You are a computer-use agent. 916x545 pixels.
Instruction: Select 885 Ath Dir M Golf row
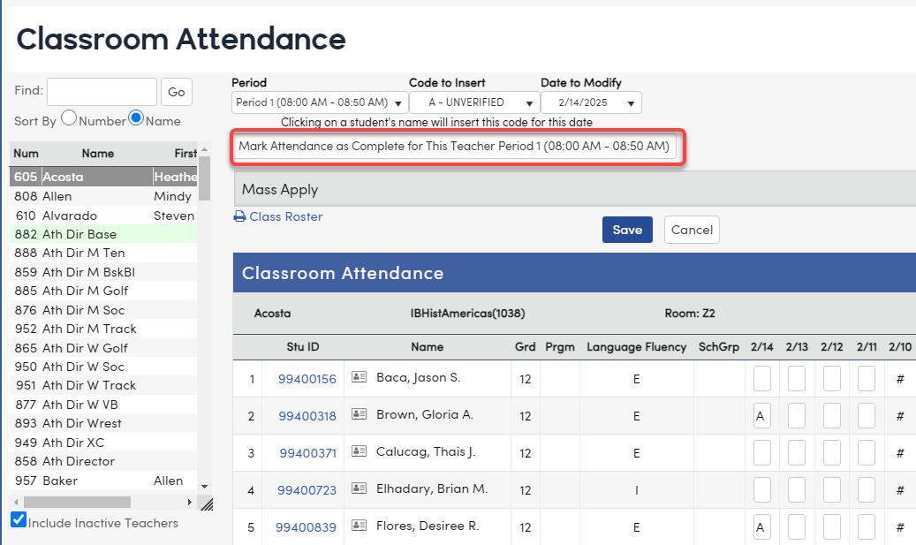[103, 291]
